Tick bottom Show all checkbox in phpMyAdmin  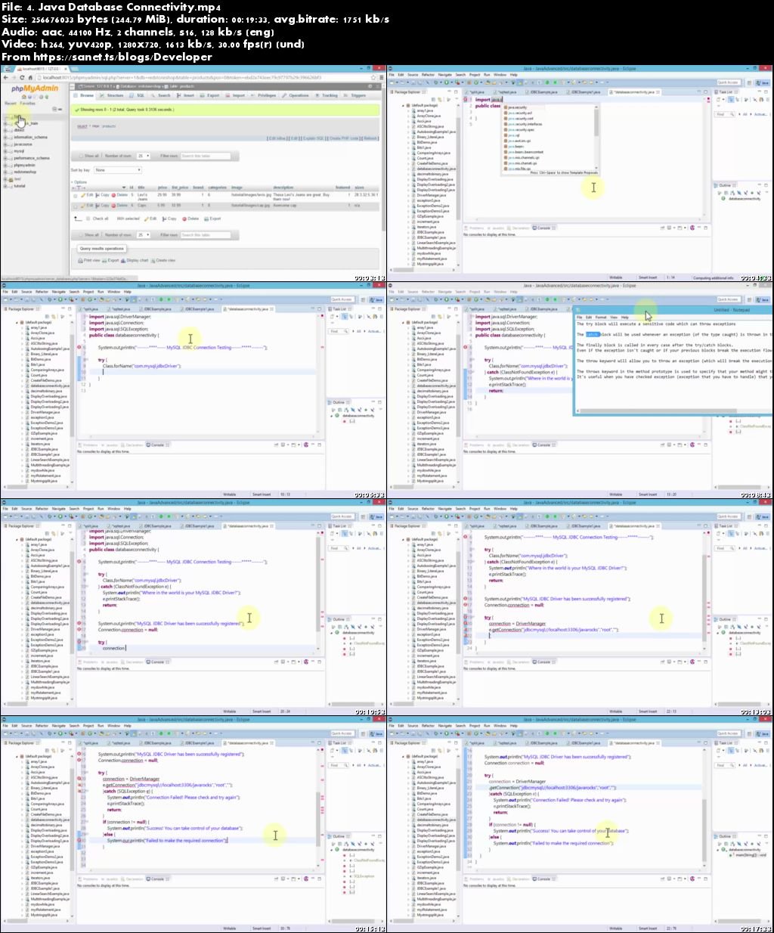[81, 235]
